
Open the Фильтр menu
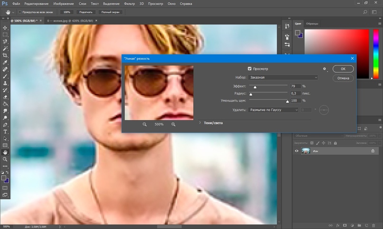pos(129,4)
